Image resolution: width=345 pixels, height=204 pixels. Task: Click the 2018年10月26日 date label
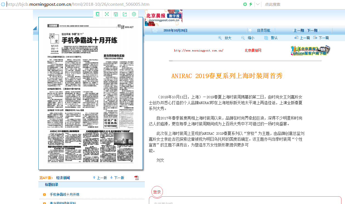click(175, 30)
